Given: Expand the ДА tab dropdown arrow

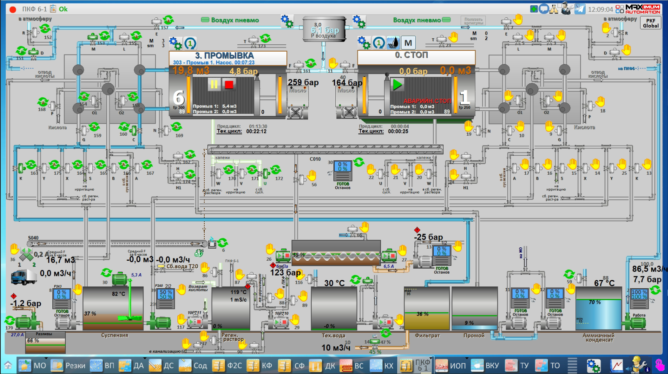Looking at the screenshot, I should point(145,358).
